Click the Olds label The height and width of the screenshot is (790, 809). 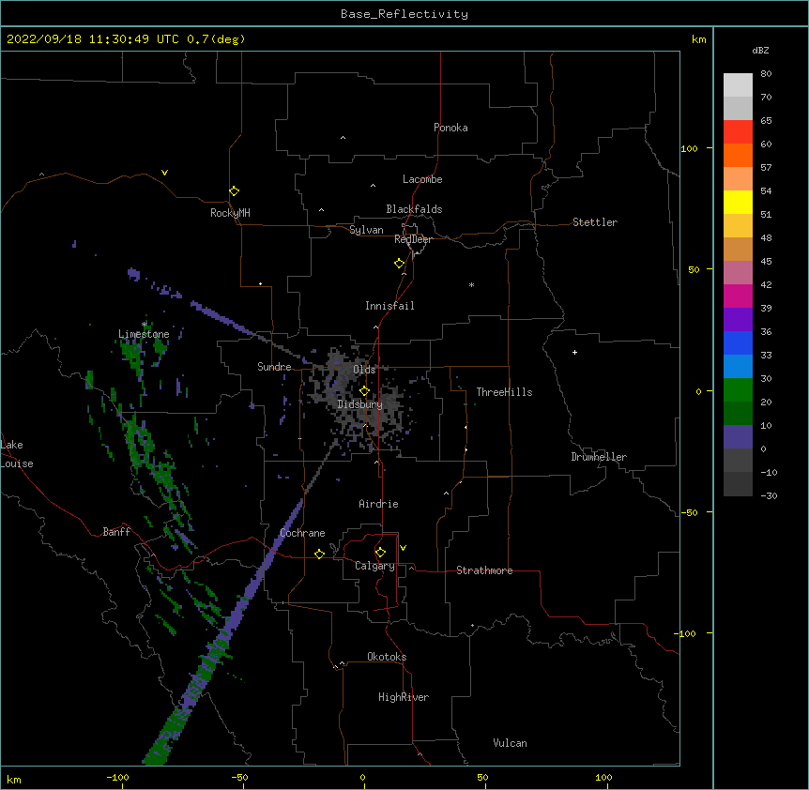pos(364,370)
